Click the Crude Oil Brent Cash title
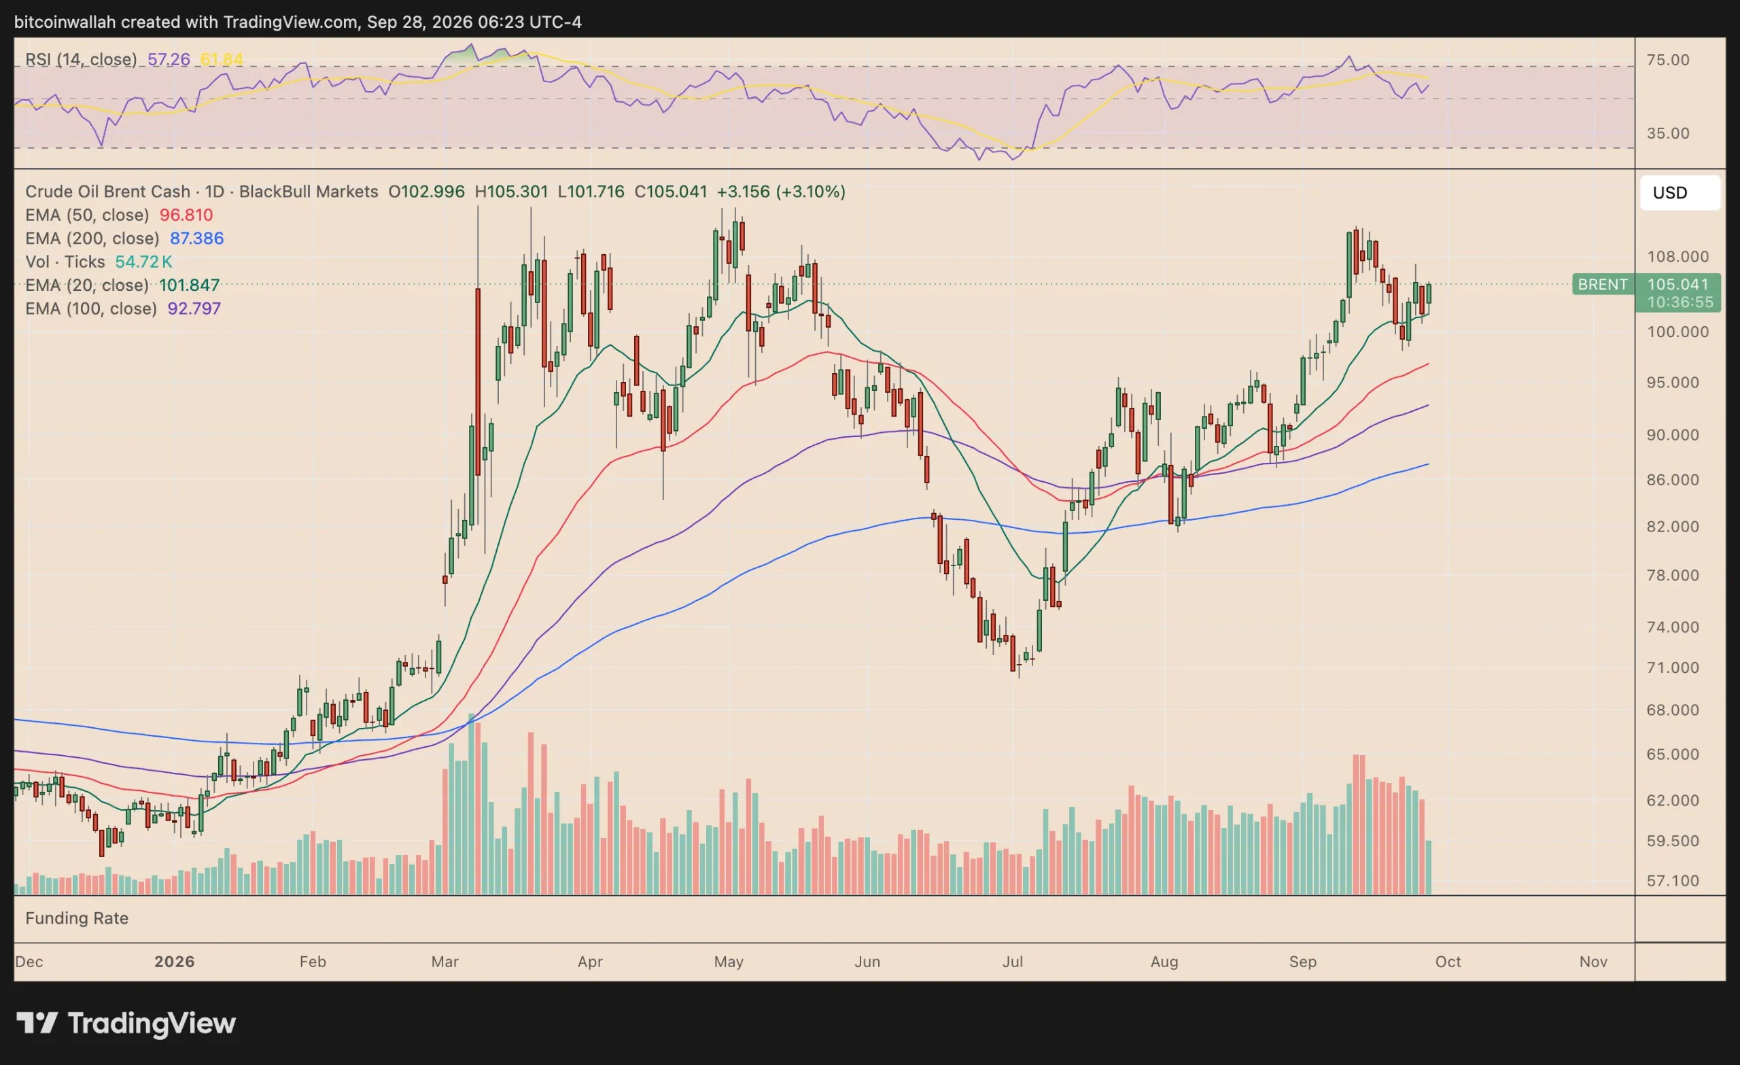This screenshot has height=1065, width=1740. pos(107,192)
